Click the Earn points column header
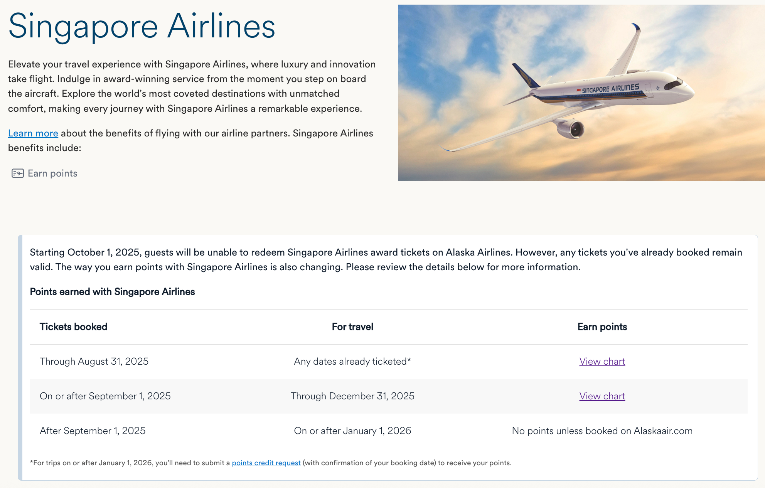The height and width of the screenshot is (488, 765). [x=602, y=327]
